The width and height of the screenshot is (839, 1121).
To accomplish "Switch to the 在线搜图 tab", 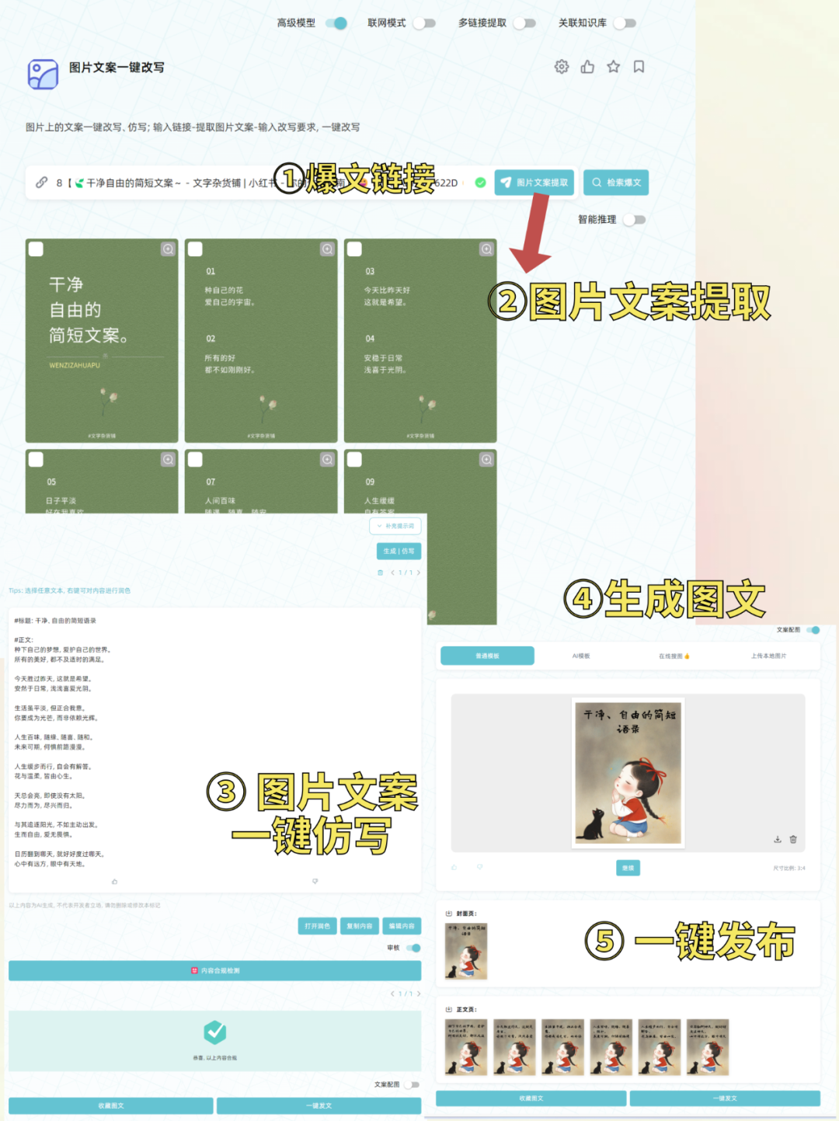I will pos(674,656).
